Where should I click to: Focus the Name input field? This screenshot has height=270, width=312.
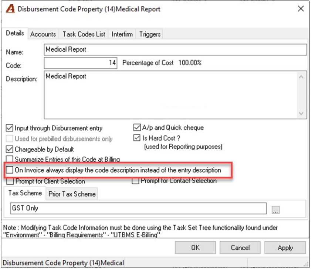point(175,49)
